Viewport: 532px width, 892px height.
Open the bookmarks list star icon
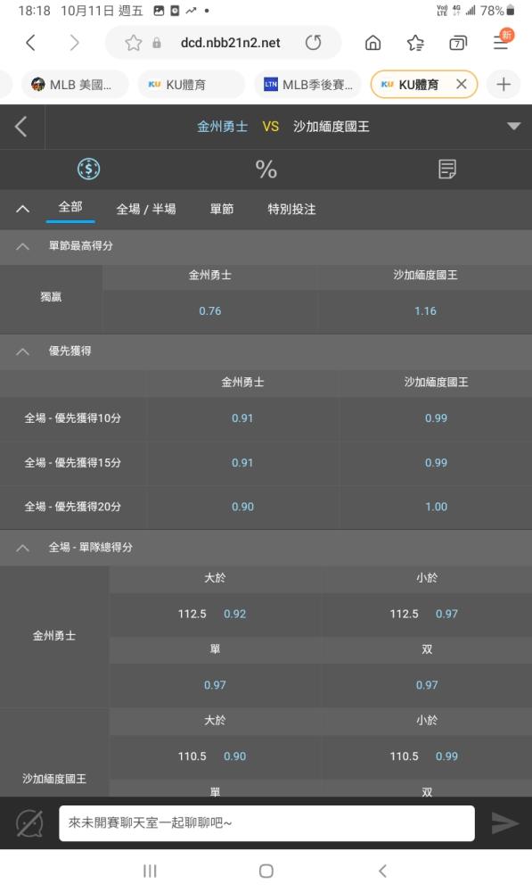tap(415, 43)
